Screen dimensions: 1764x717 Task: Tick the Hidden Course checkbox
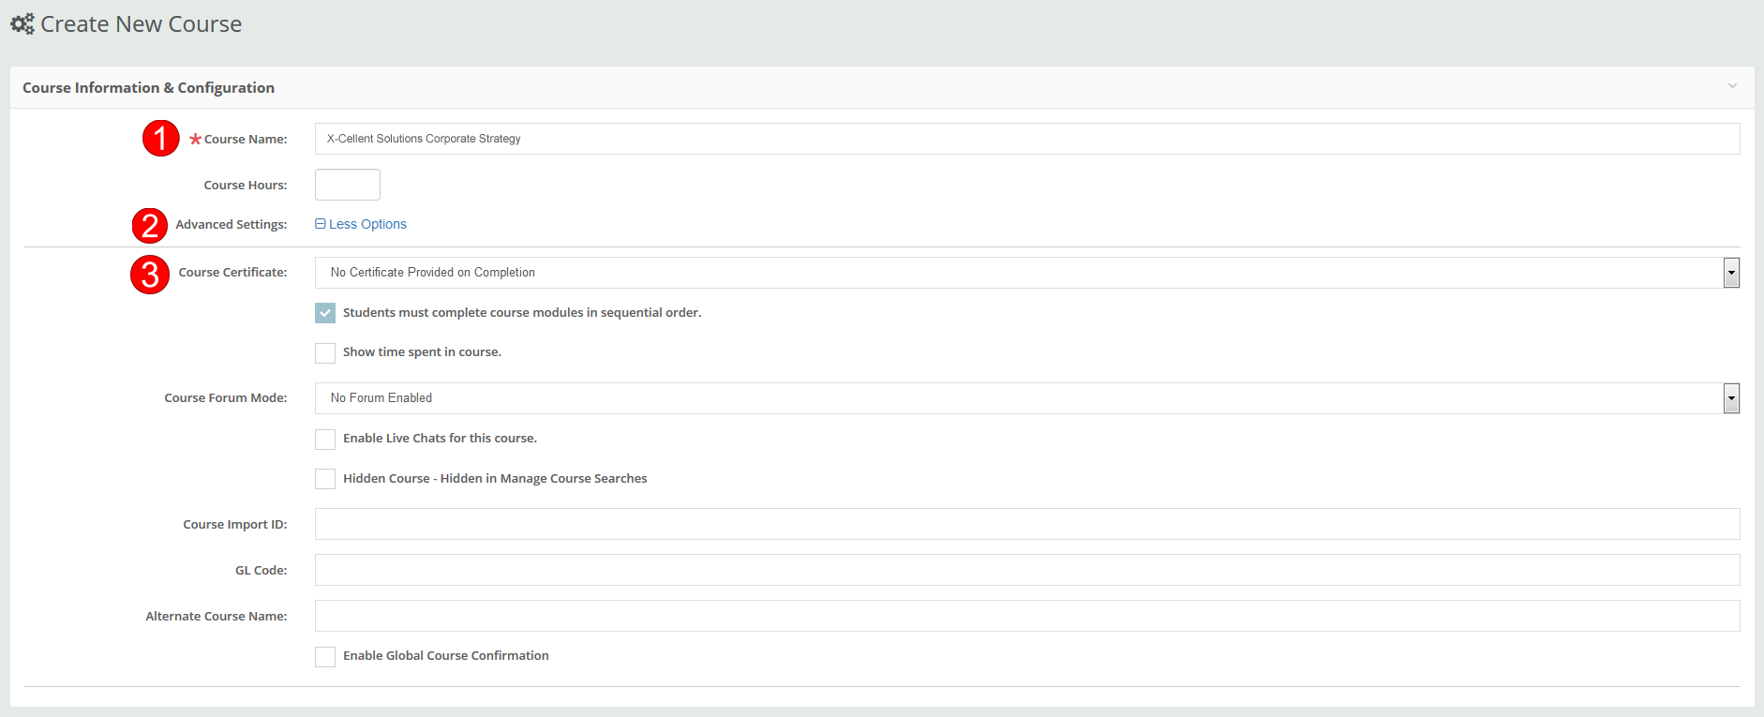tap(325, 479)
